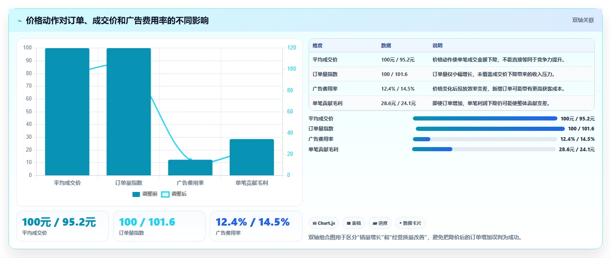Click the 广告费用率 bar in chart
Viewport: 611px width, 258px height.
coord(190,167)
